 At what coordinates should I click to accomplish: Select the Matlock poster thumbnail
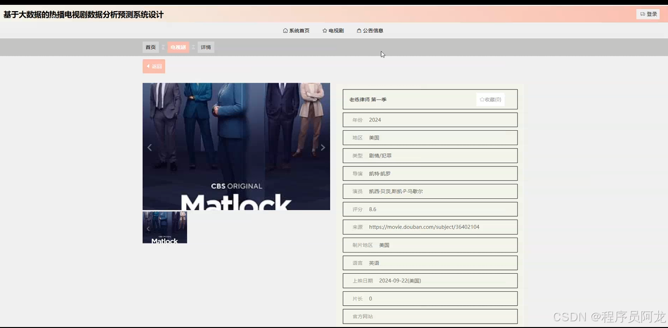pos(164,227)
